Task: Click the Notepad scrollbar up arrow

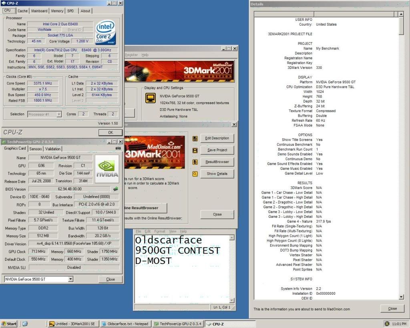Action: click(x=232, y=238)
